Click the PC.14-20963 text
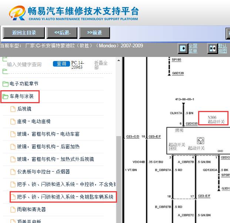Image resolution: width=230 pixels, height=223 pixels. [x=78, y=65]
